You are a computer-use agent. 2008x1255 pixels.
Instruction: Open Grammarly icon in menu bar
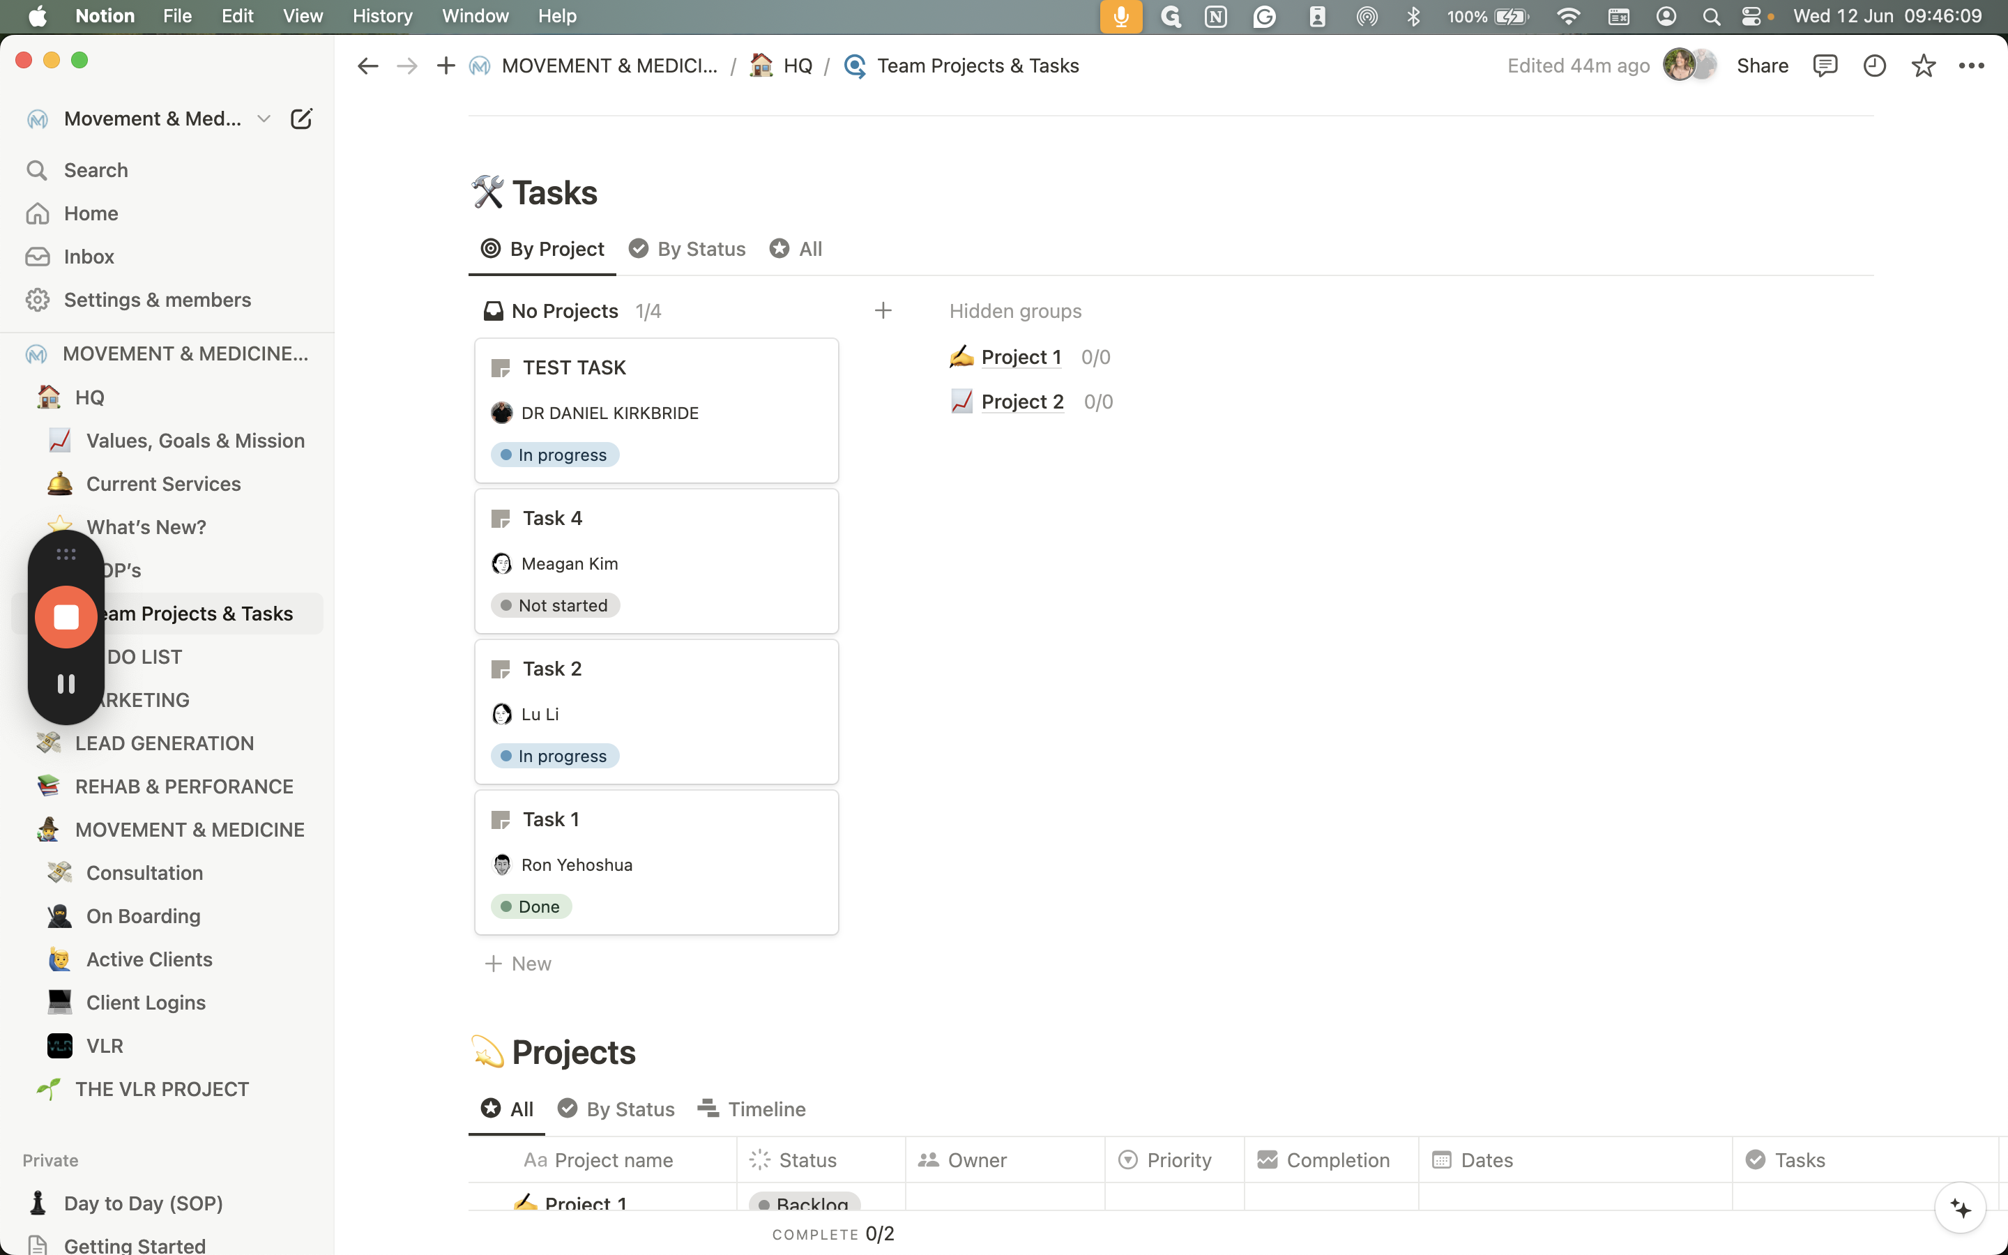pos(1263,17)
